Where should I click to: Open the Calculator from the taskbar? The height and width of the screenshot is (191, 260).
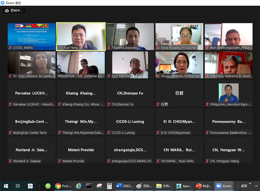click(x=109, y=186)
